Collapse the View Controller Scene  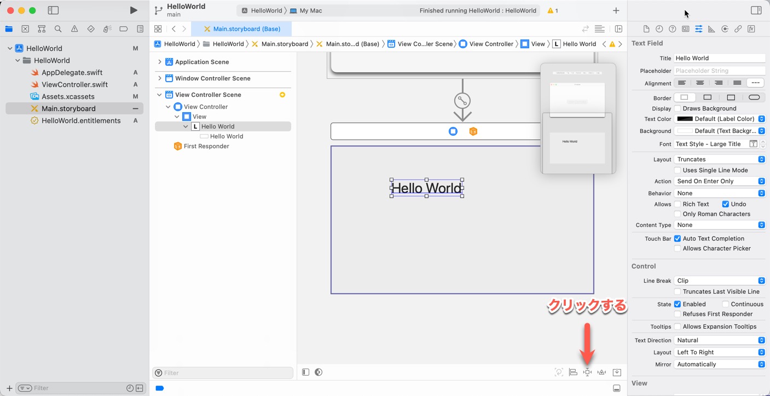[160, 95]
